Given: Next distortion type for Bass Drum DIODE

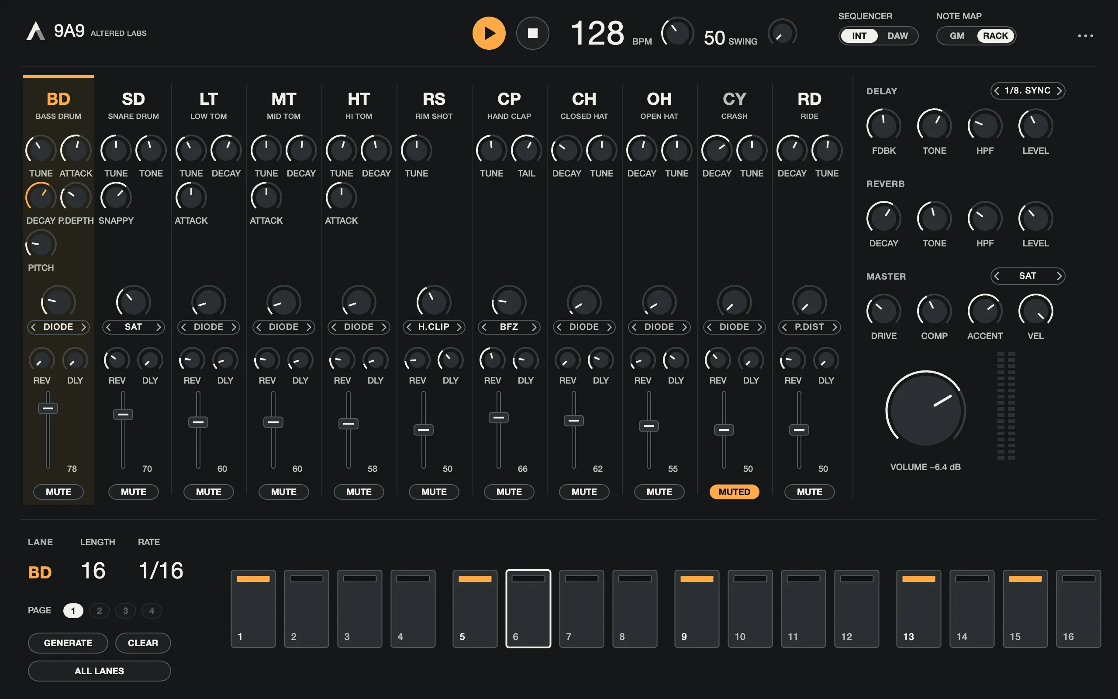Looking at the screenshot, I should pos(83,327).
